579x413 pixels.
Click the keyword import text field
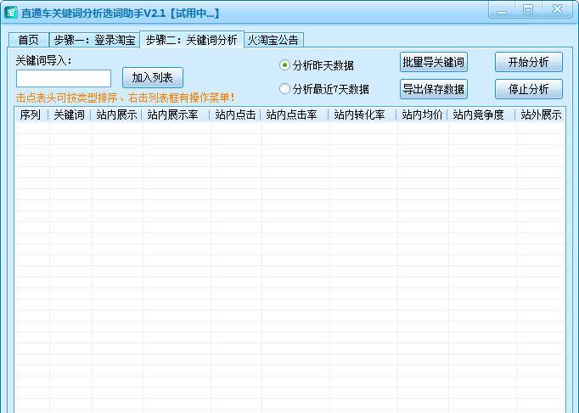pyautogui.click(x=64, y=79)
